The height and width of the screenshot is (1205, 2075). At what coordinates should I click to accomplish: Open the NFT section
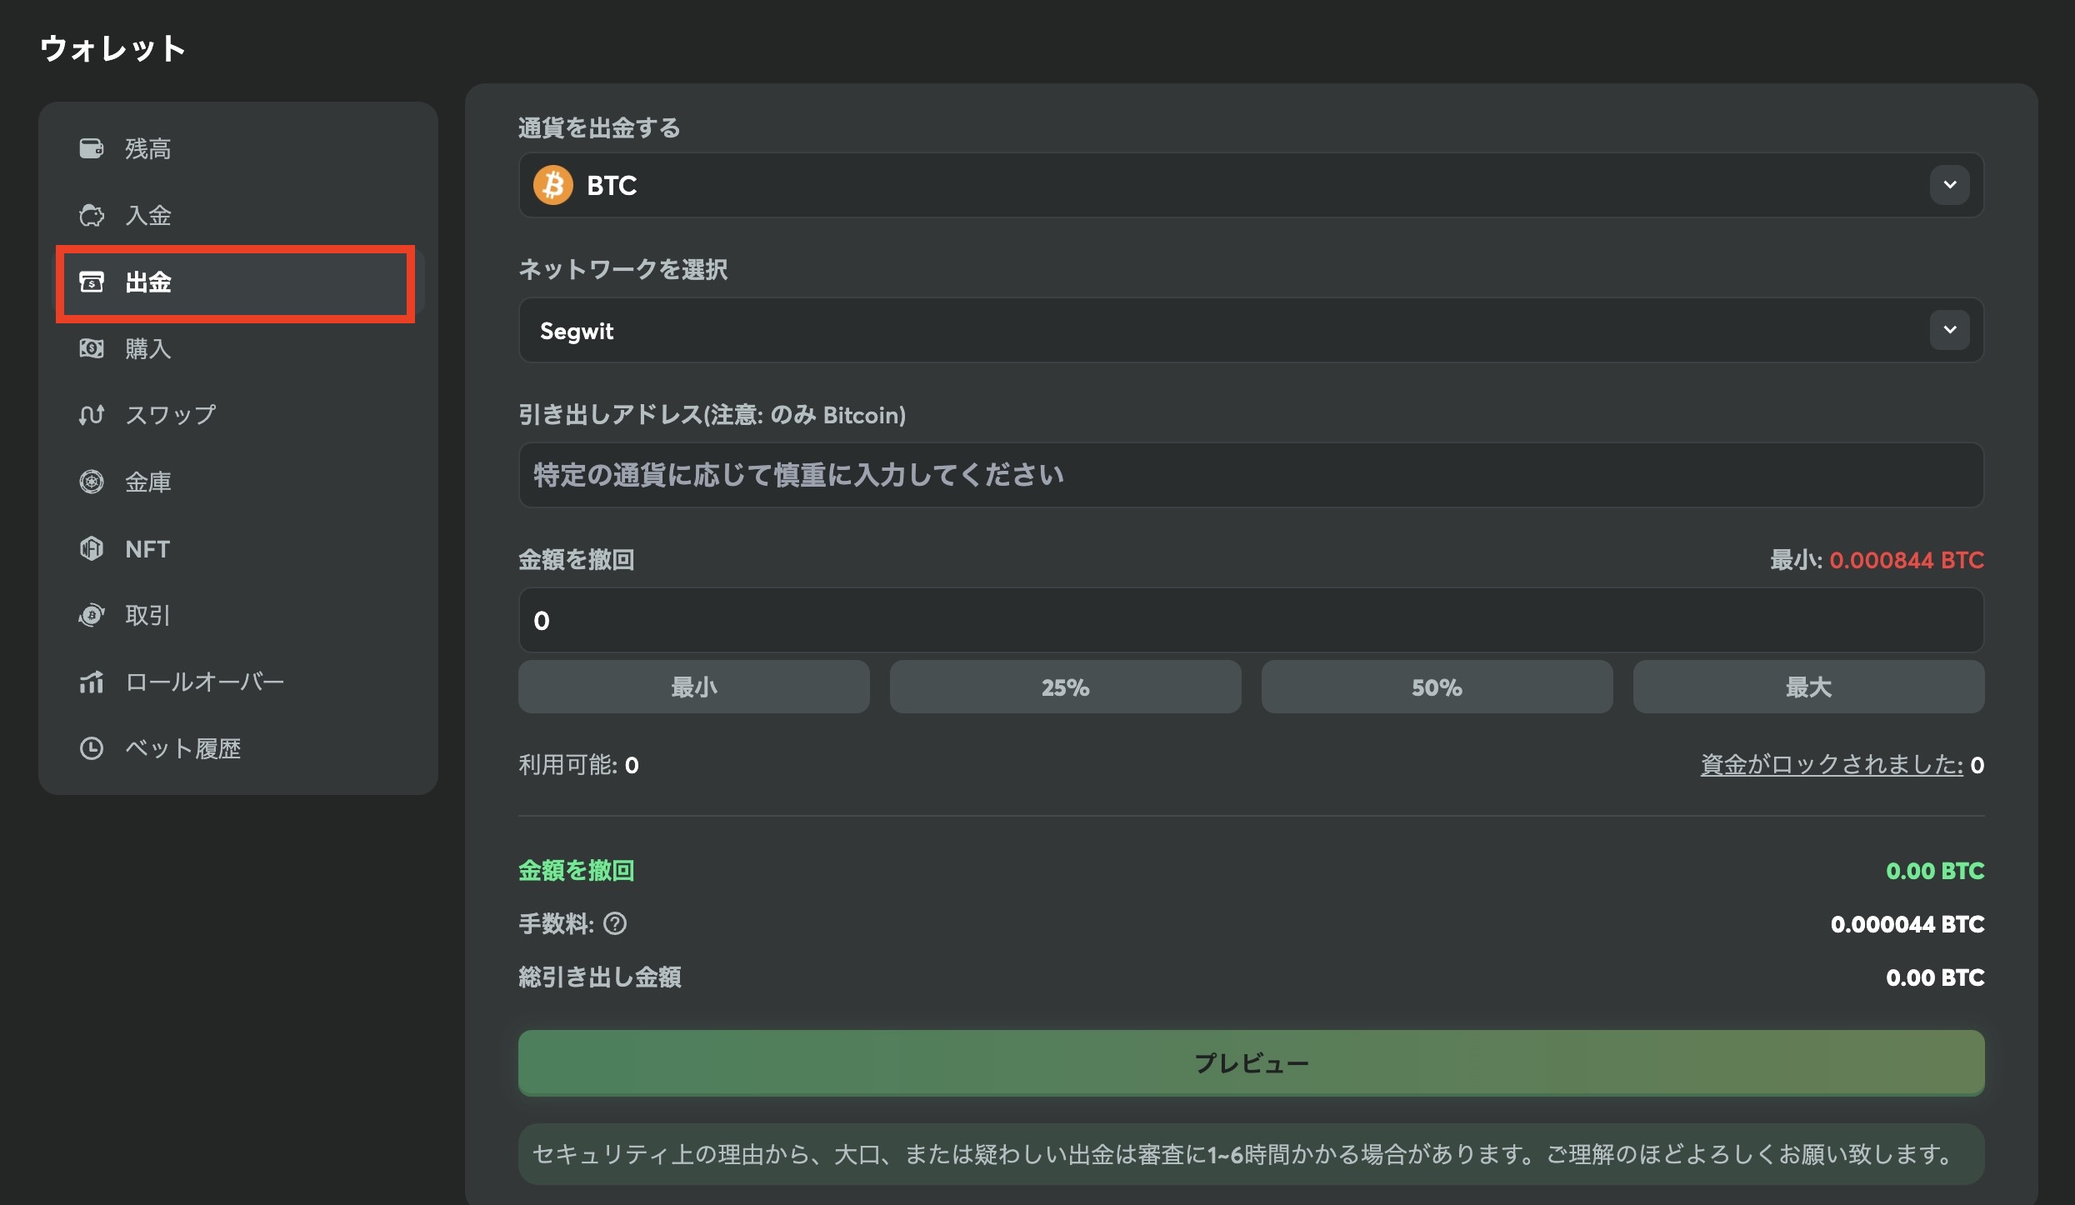point(238,548)
